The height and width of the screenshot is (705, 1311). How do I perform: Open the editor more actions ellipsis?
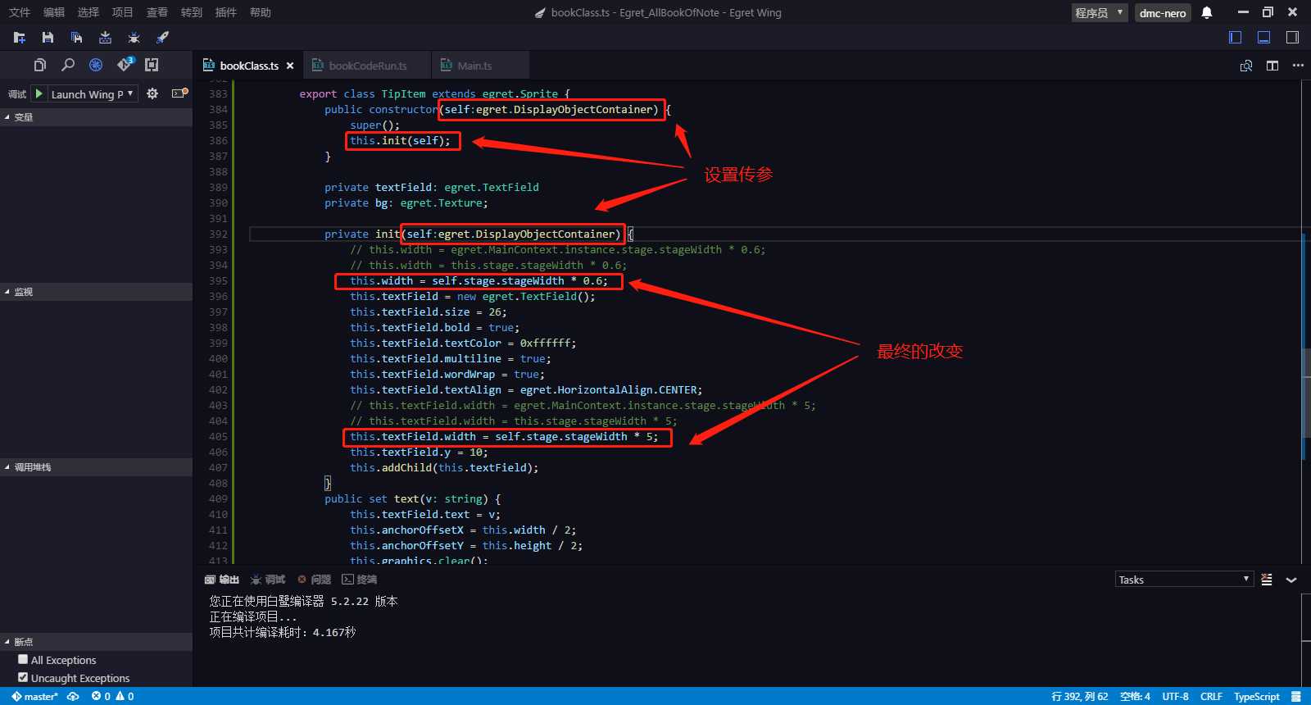click(x=1298, y=66)
